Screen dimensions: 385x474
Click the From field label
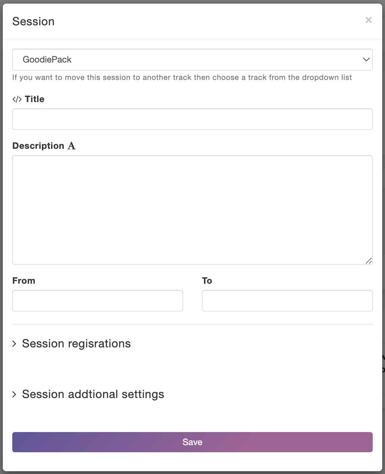tap(24, 281)
